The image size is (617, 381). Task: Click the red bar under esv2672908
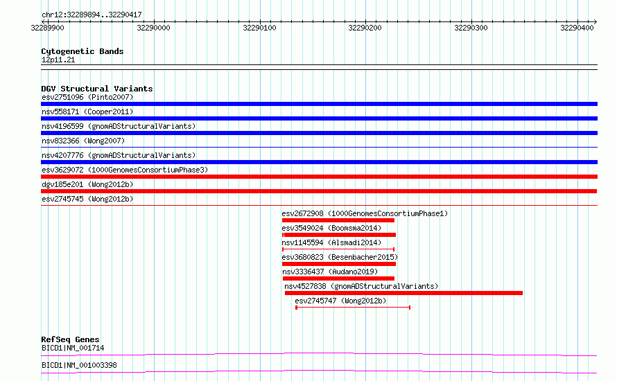[338, 220]
